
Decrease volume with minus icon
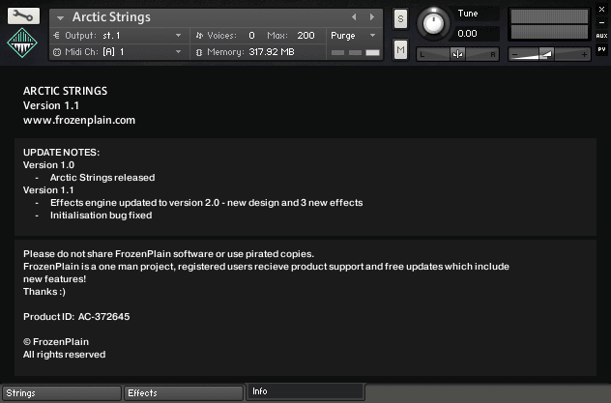(515, 55)
